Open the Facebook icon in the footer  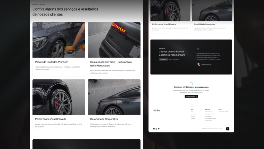point(154,129)
